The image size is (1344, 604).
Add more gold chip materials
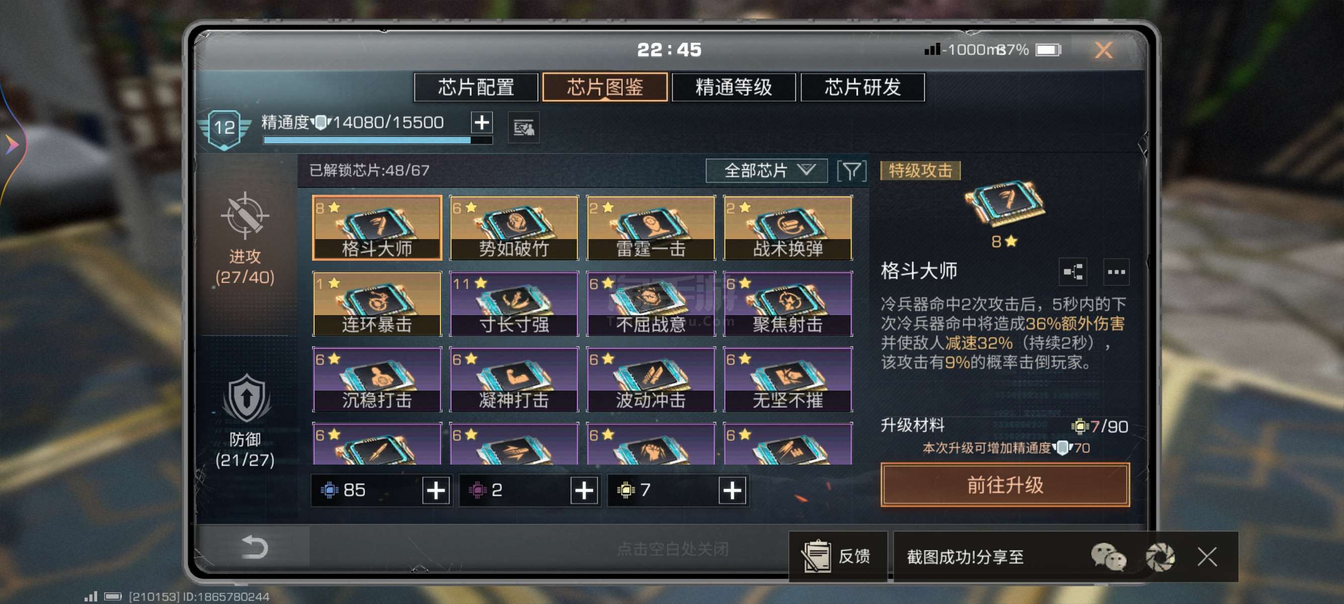[732, 490]
